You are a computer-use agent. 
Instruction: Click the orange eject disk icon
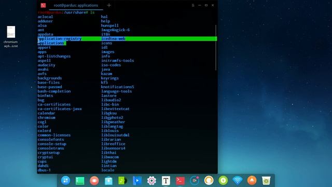click(252, 180)
